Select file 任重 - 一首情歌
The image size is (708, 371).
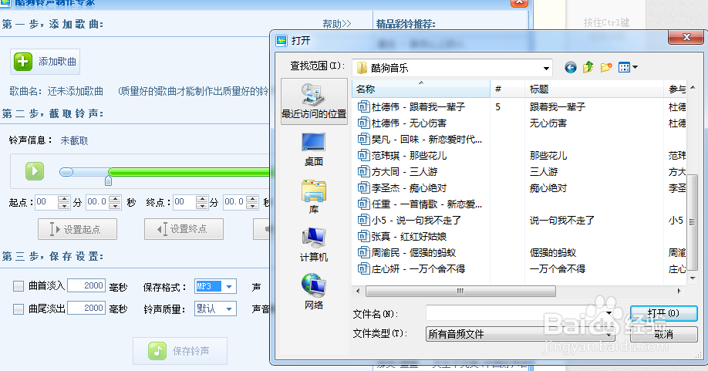(420, 204)
